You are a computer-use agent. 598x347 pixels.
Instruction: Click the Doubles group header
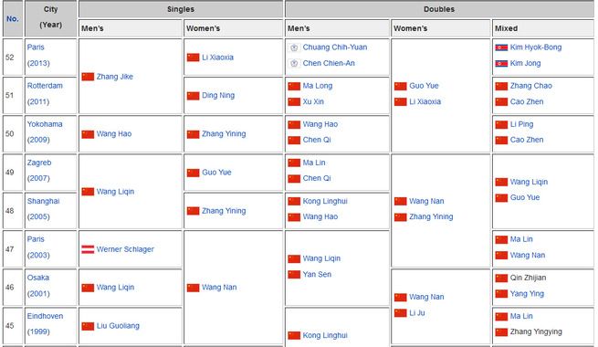[439, 9]
